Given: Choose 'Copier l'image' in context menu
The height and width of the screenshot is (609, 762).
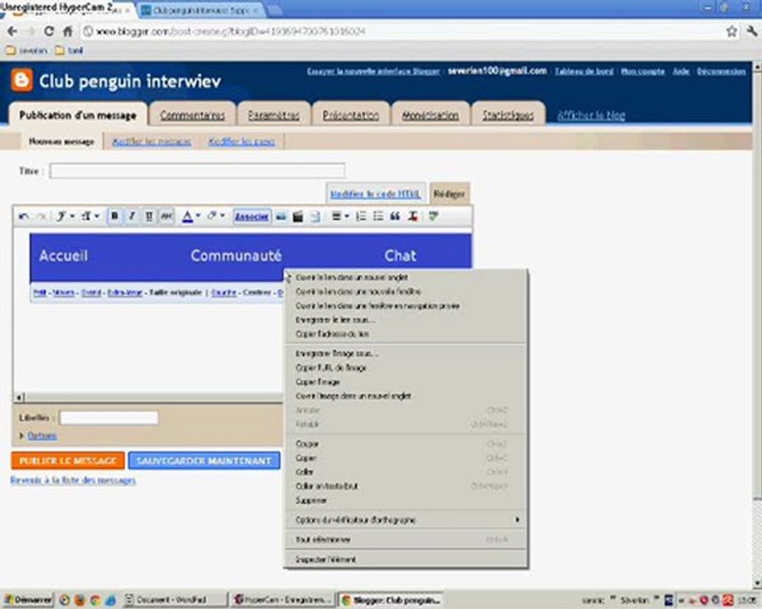Looking at the screenshot, I should [406, 381].
